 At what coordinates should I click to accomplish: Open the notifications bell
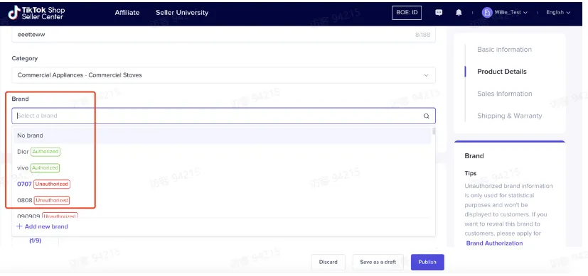tap(459, 12)
